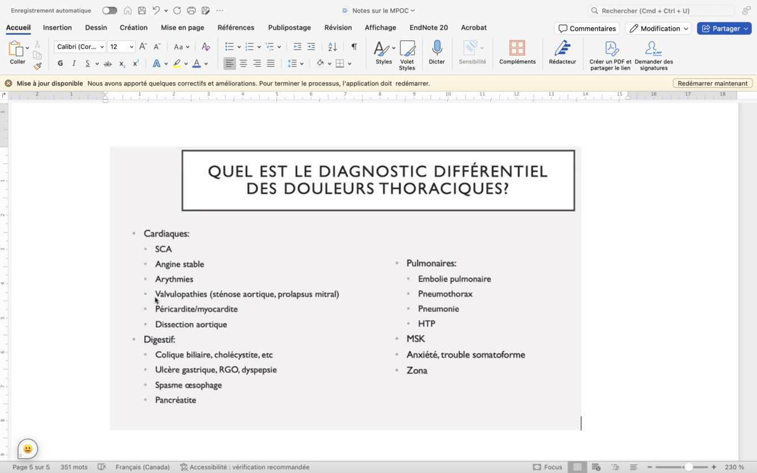Center align the text
This screenshot has width=757, height=473.
click(243, 64)
